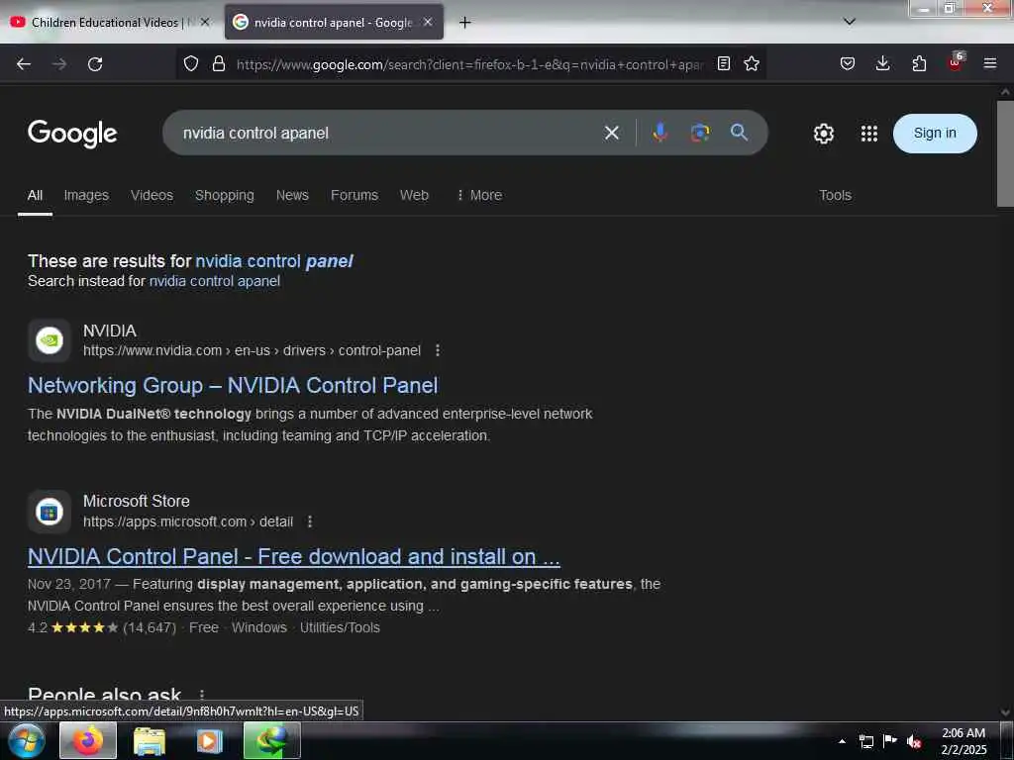
Task: Open NVIDIA result options three dots
Action: pos(438,350)
